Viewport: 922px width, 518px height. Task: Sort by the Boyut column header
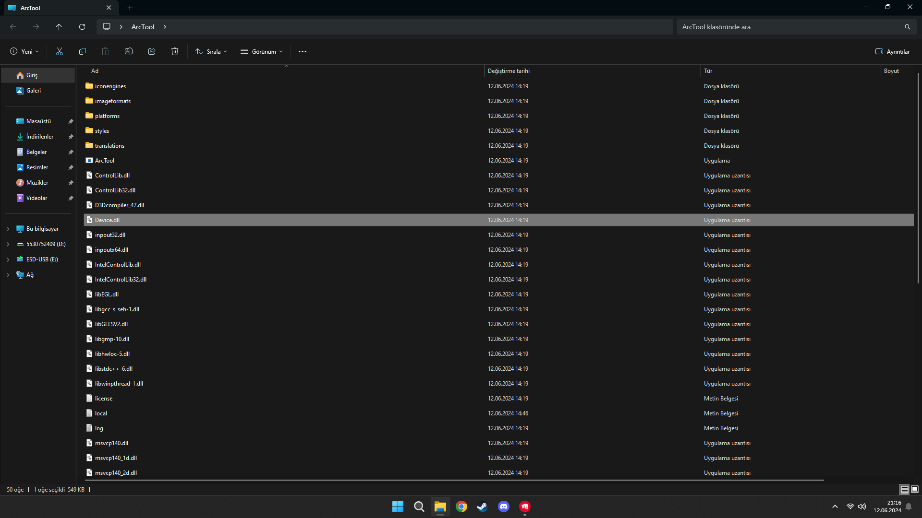[897, 71]
